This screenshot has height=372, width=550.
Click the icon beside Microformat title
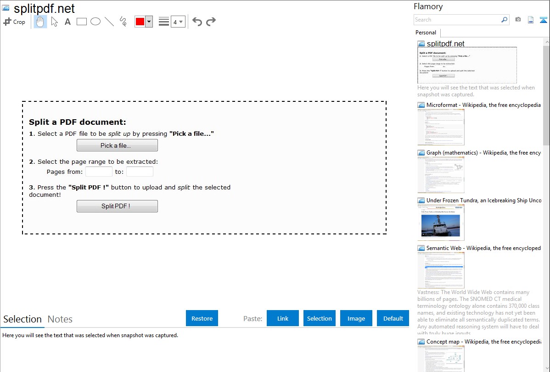[421, 105]
